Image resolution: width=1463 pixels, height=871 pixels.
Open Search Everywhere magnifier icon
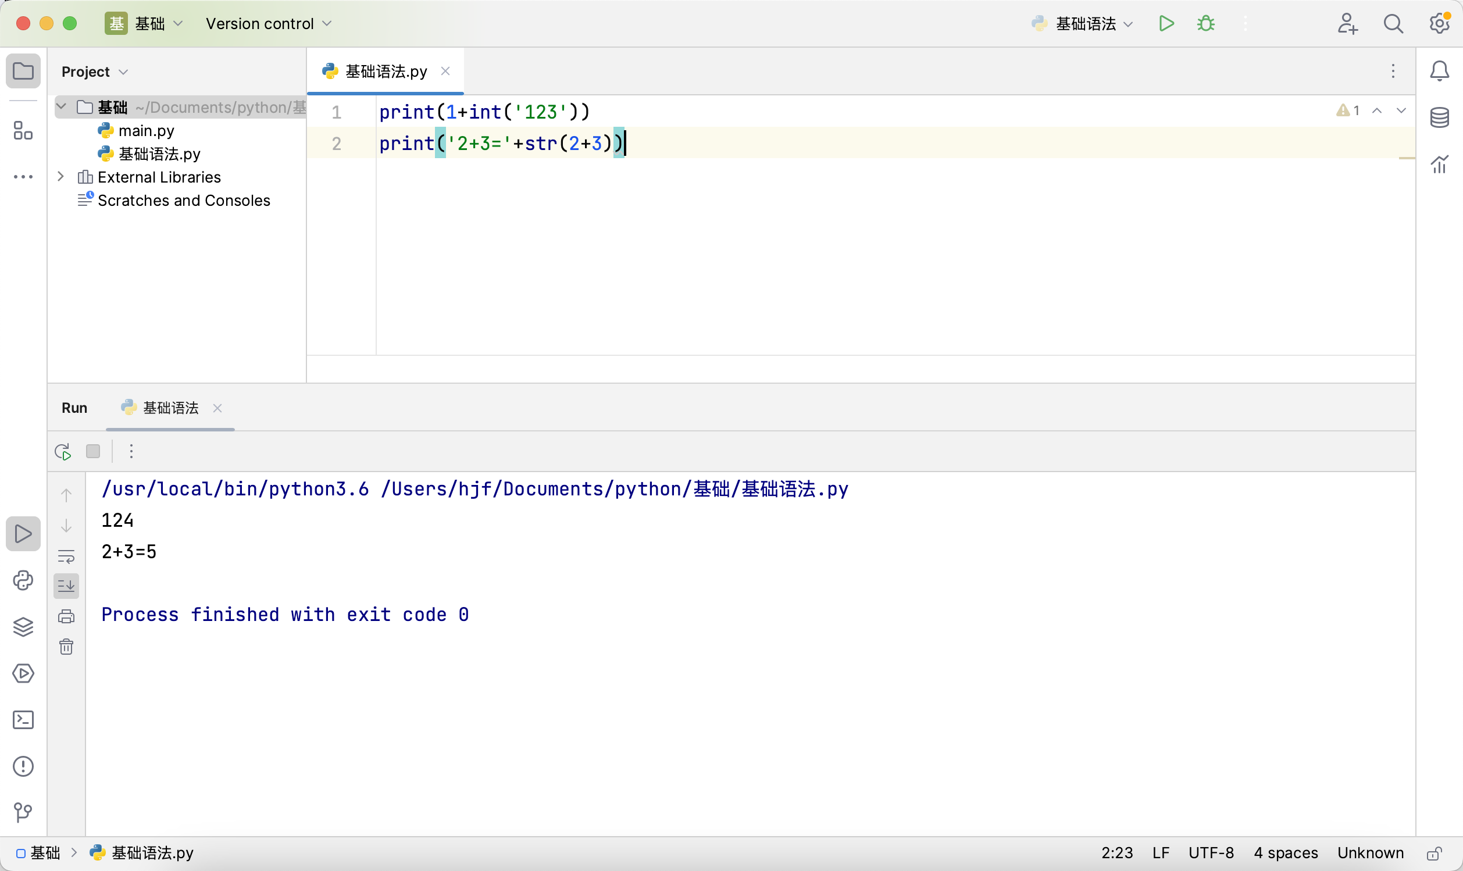(x=1393, y=23)
